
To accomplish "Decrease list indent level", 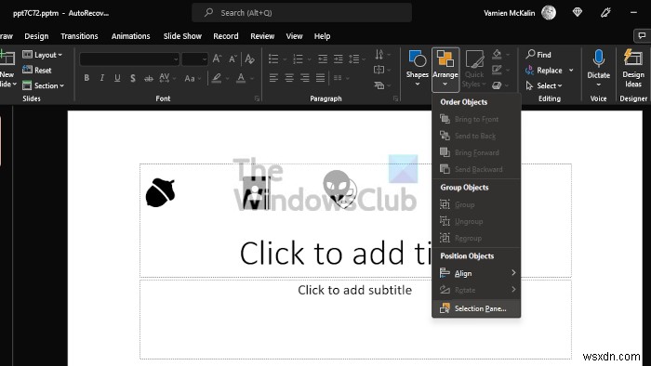I will coord(323,59).
